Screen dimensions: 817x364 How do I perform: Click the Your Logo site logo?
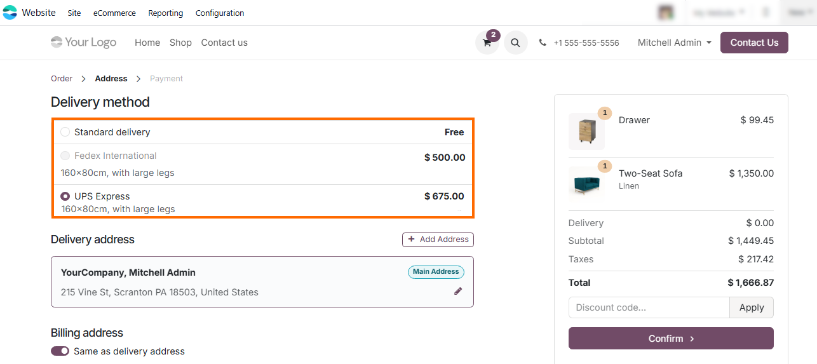tap(84, 43)
